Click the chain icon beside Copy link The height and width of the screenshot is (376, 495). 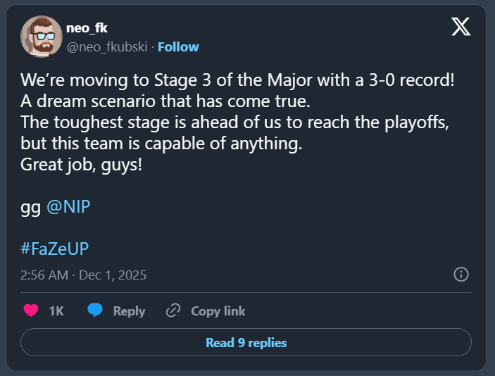tap(173, 311)
